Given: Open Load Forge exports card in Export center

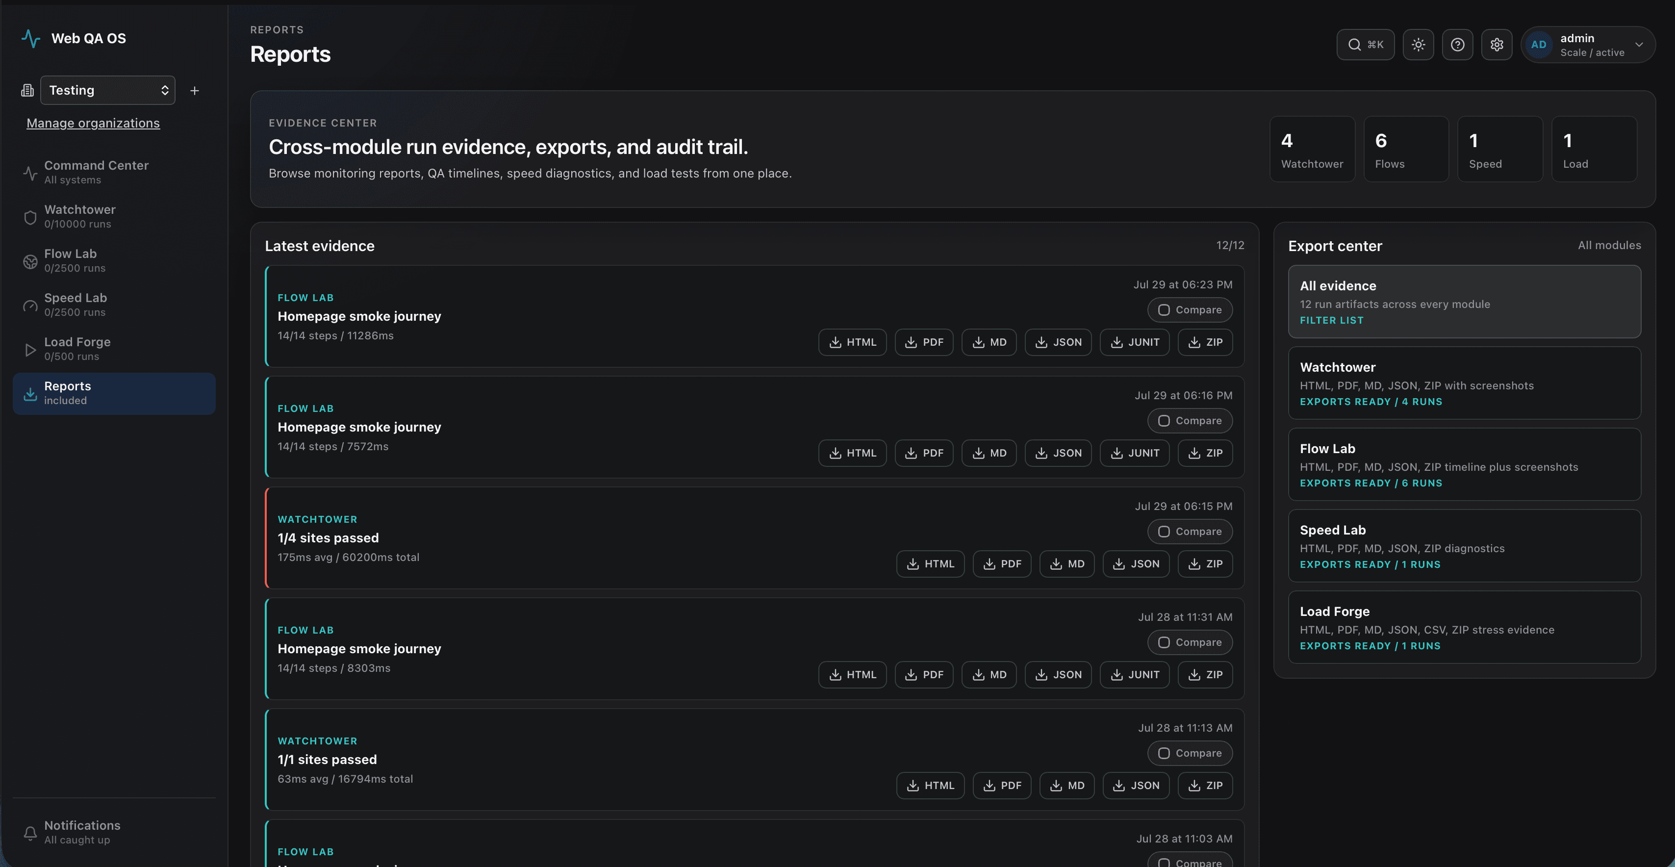Looking at the screenshot, I should [1464, 627].
